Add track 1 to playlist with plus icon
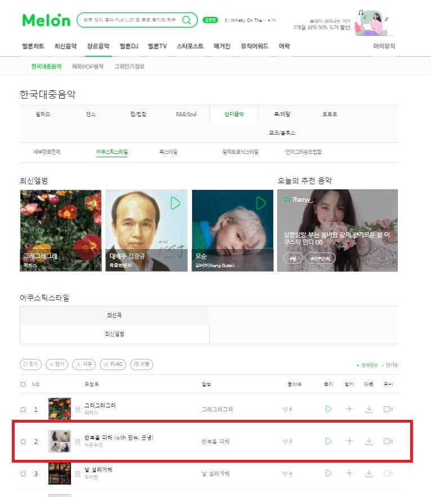The height and width of the screenshot is (497, 431). tap(349, 409)
